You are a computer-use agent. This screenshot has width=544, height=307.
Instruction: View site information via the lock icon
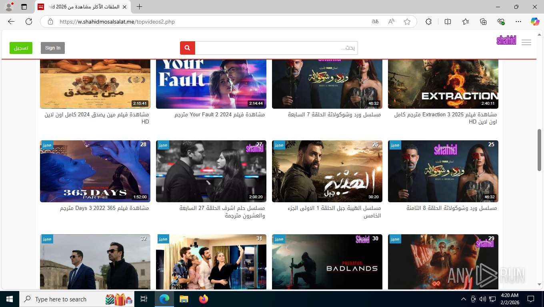point(50,22)
